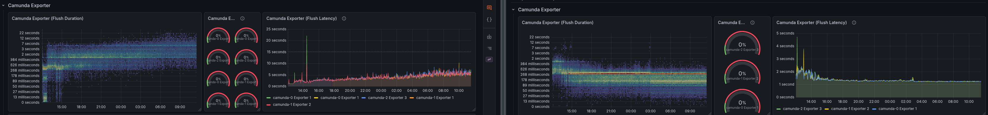Click red color line of camunda-1 Exporter 2, left window
This screenshot has width=988, height=115.
tap(269, 104)
